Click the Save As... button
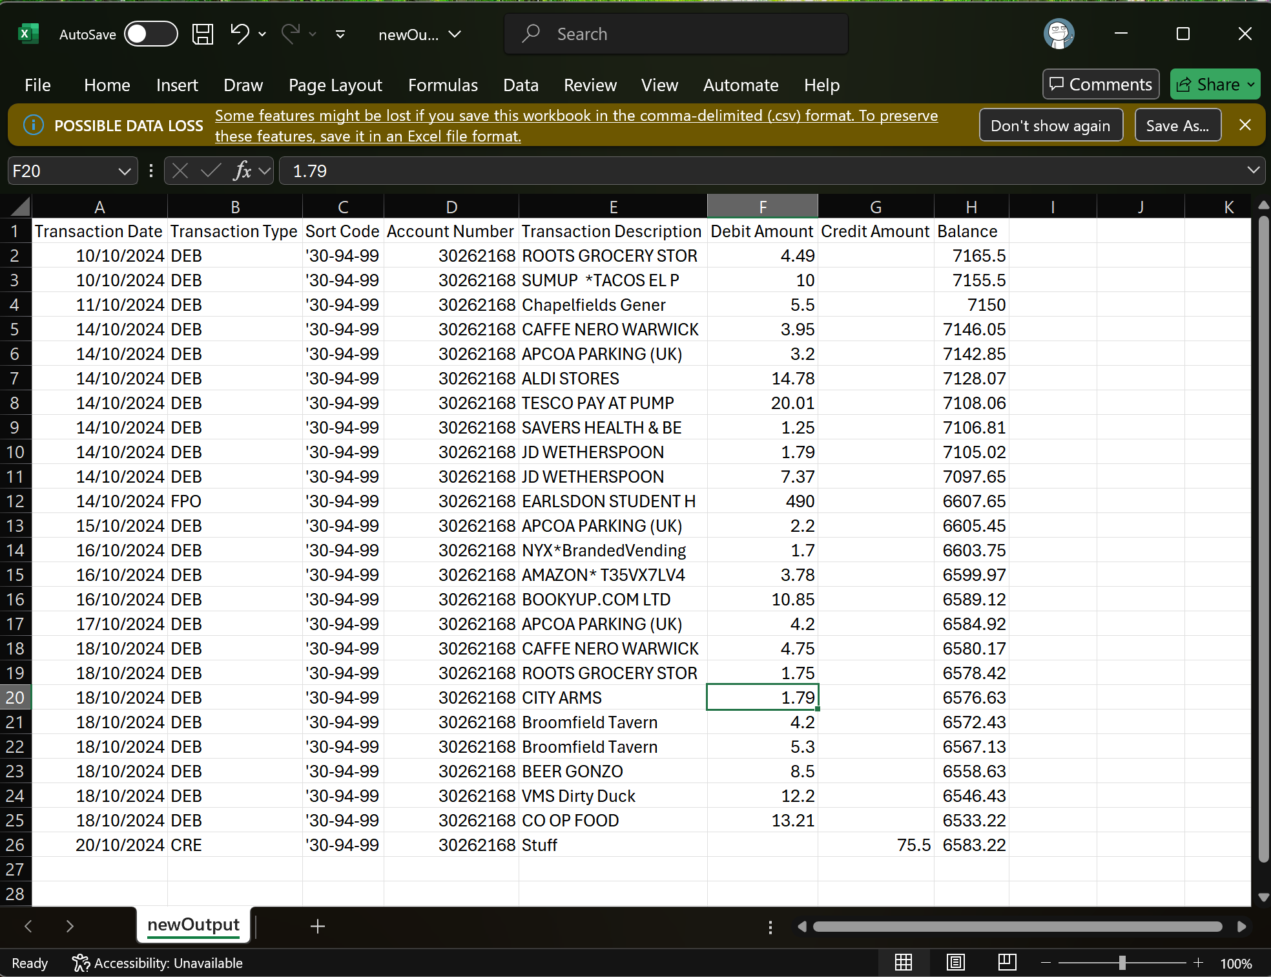1271x977 pixels. [x=1177, y=125]
